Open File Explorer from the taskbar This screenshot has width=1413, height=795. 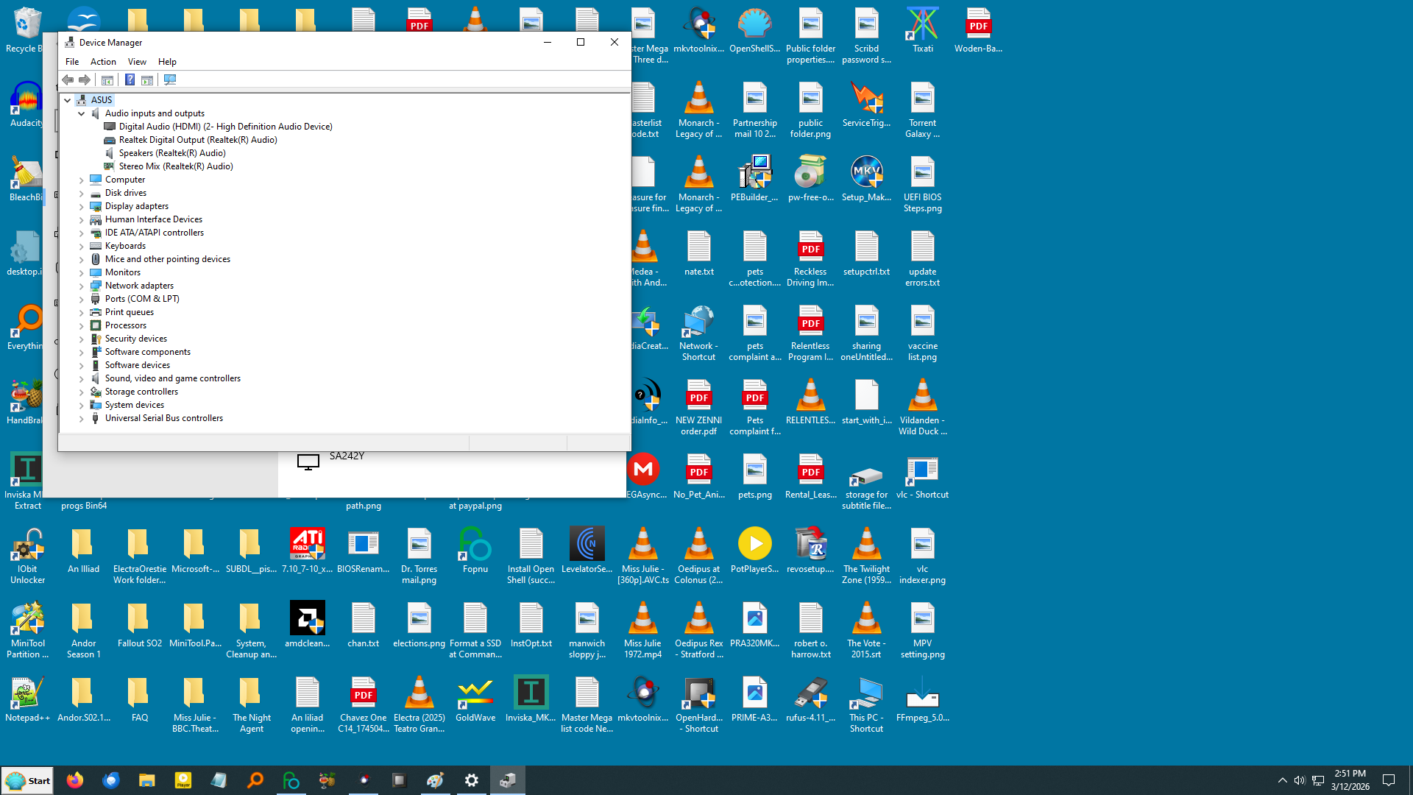click(147, 780)
